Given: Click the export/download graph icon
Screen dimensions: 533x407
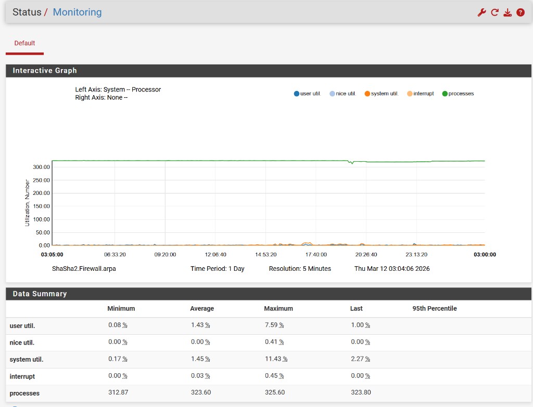Looking at the screenshot, I should point(507,12).
